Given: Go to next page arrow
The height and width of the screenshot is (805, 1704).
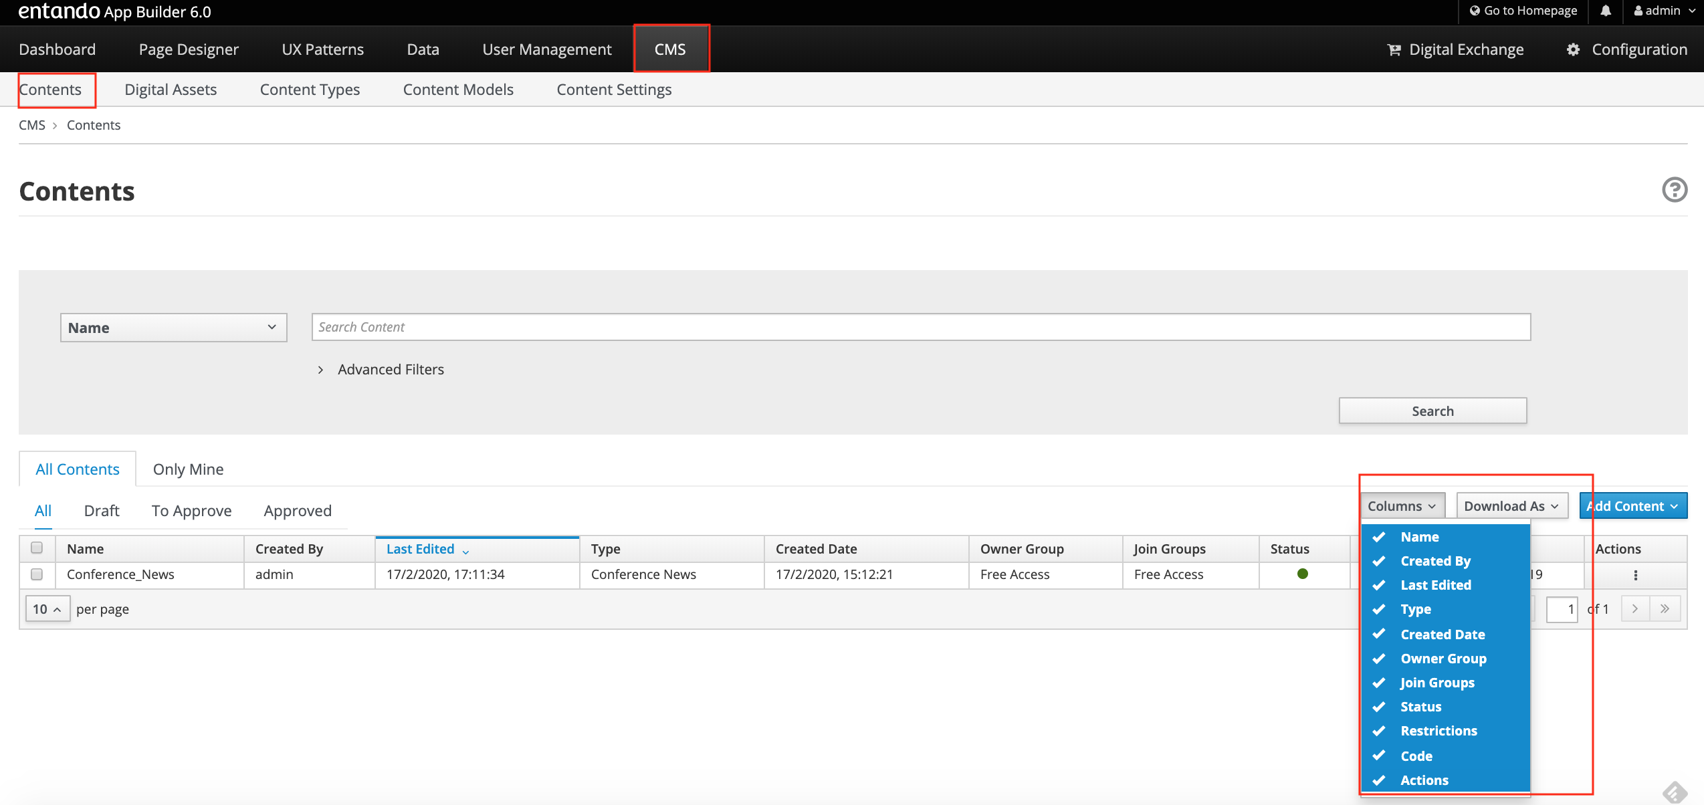Looking at the screenshot, I should pos(1635,608).
